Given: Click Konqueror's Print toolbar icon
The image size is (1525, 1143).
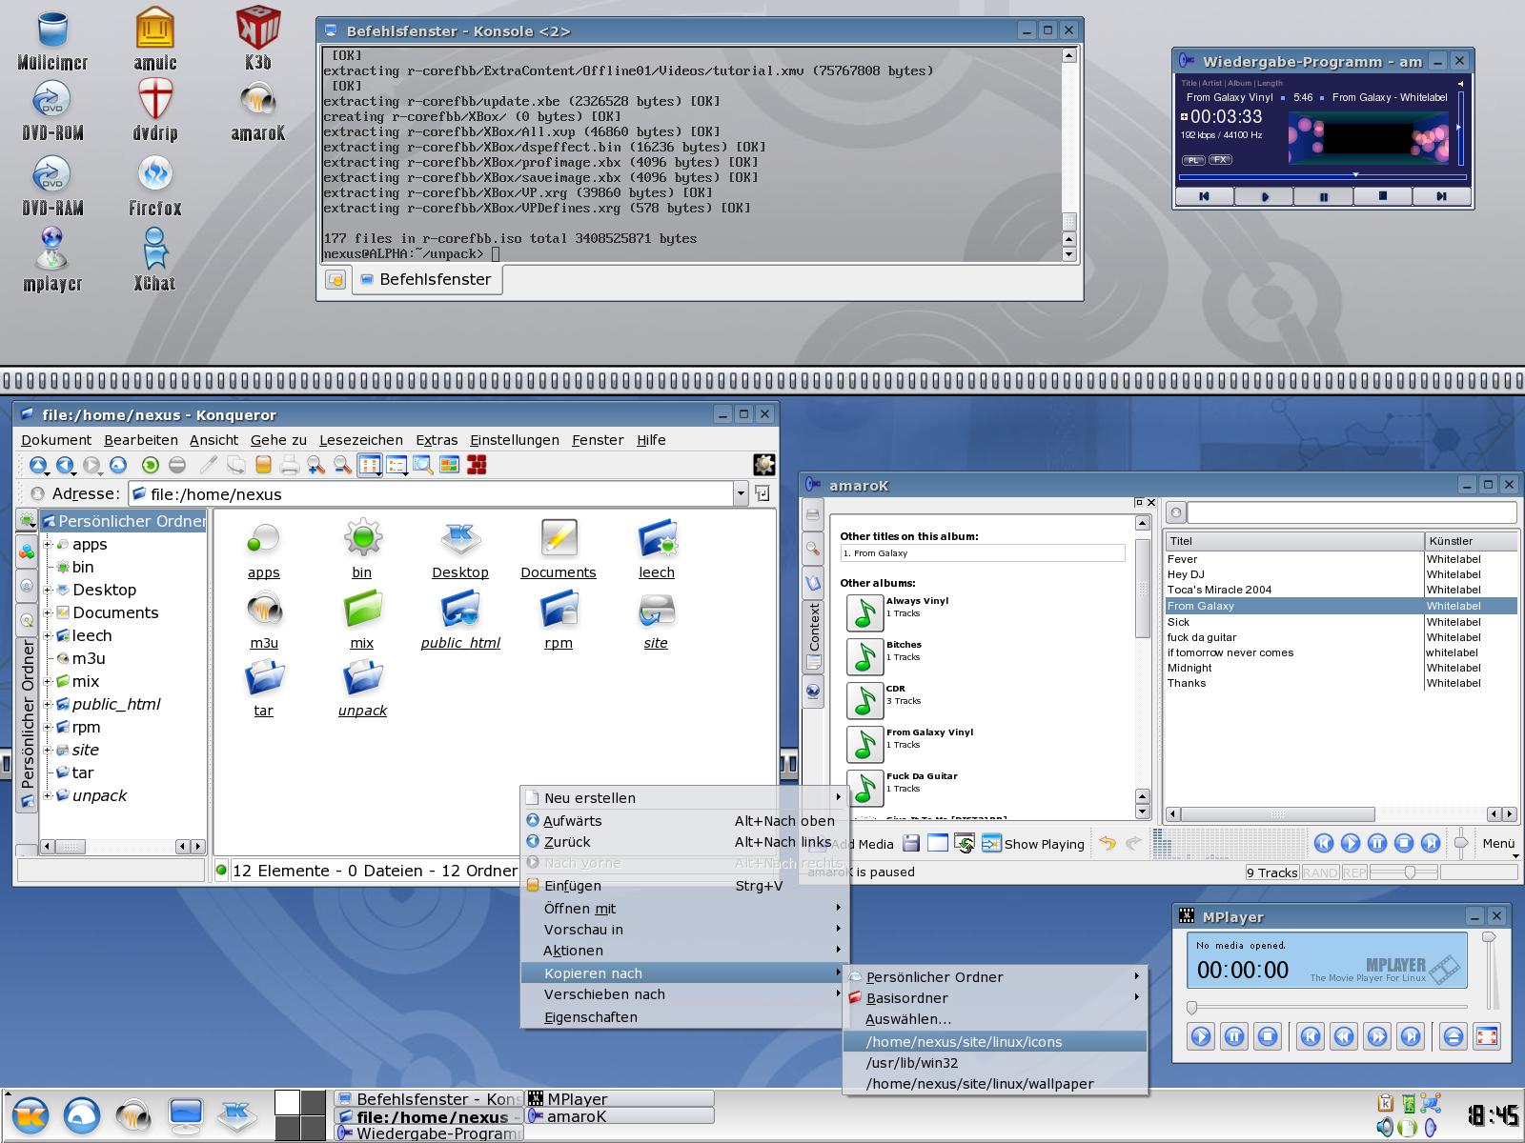Looking at the screenshot, I should 290,465.
